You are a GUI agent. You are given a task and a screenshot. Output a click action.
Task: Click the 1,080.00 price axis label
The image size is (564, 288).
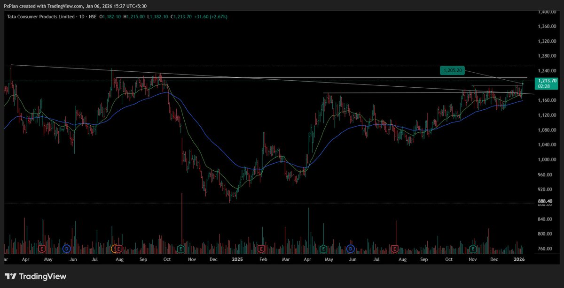[548, 130]
